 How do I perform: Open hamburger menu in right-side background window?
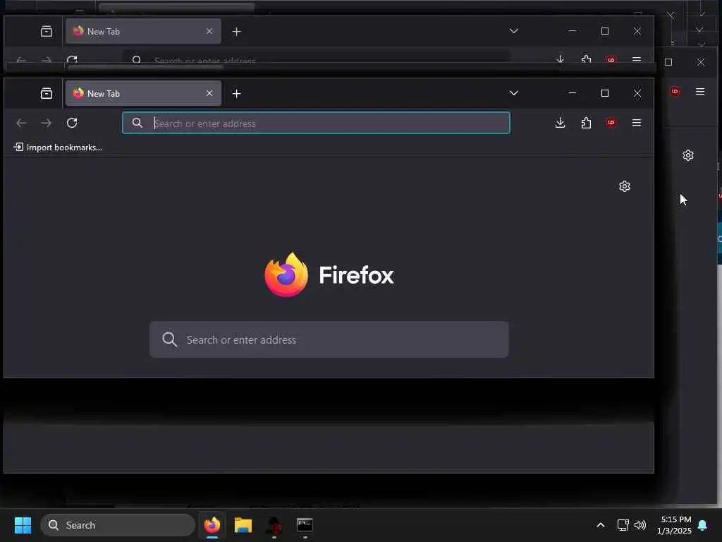coord(700,92)
